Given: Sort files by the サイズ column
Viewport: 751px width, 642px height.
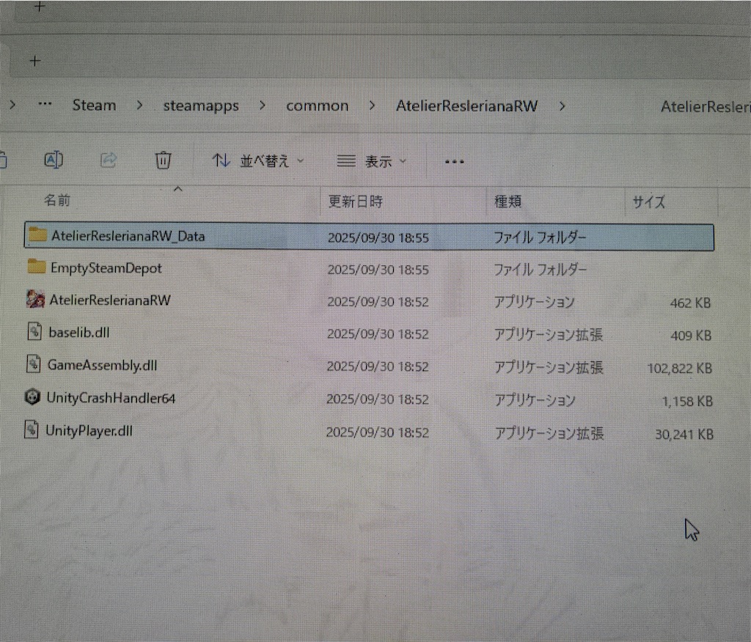Looking at the screenshot, I should tap(648, 202).
